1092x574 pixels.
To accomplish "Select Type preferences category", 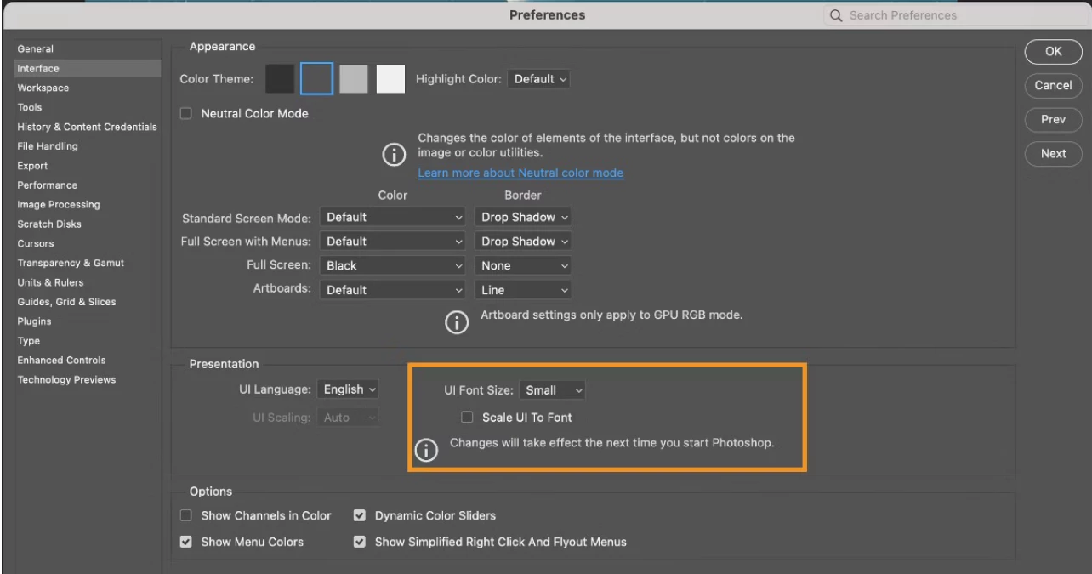I will pyautogui.click(x=29, y=341).
